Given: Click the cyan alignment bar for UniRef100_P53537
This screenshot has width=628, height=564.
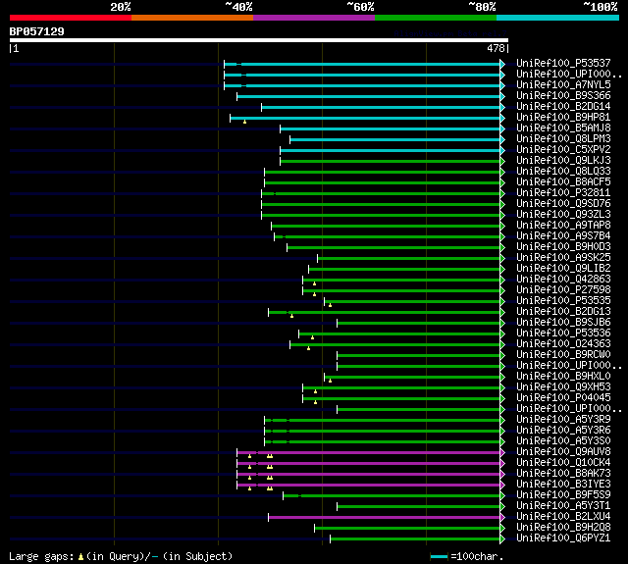Looking at the screenshot, I should (362, 64).
